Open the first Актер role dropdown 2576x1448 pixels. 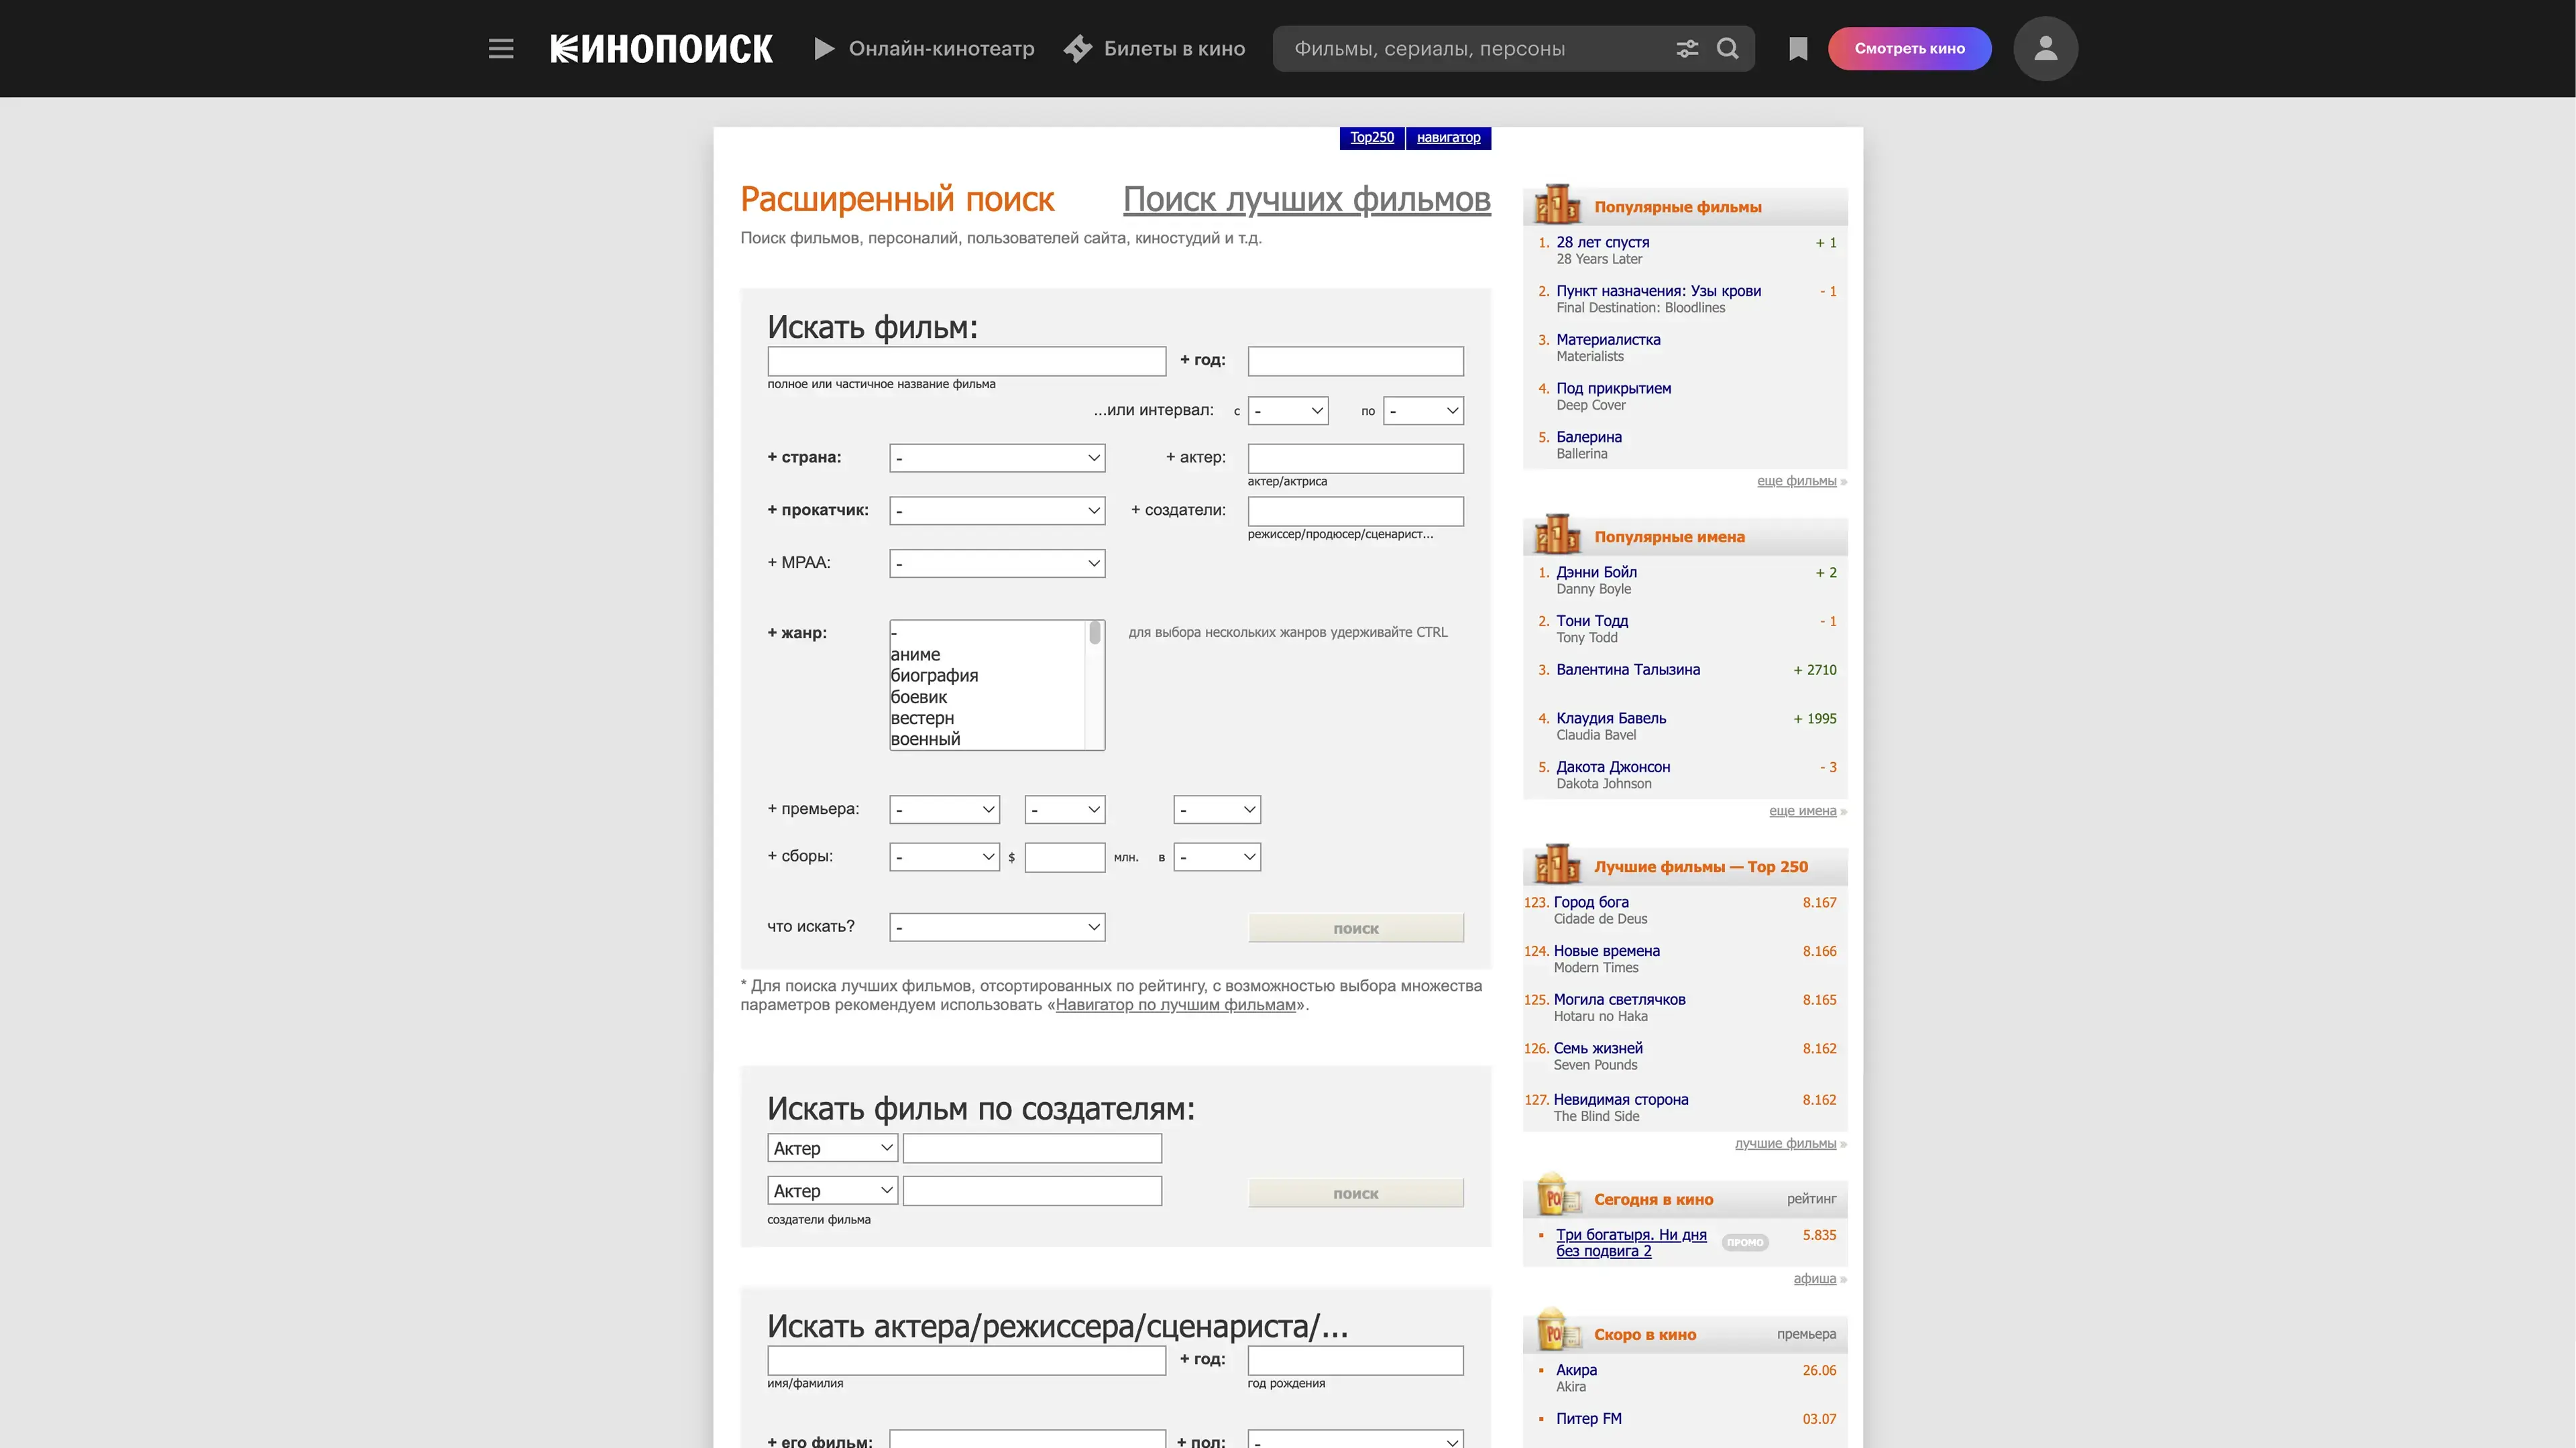click(x=832, y=1148)
